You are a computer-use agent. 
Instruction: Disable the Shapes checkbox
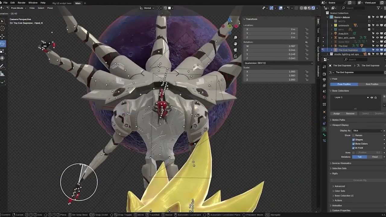coord(353,140)
